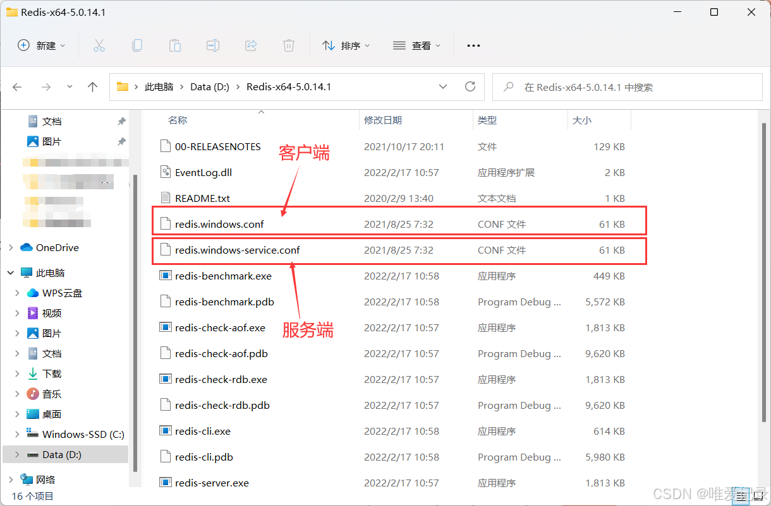The height and width of the screenshot is (506, 771).
Task: Expand the 下载 tree node
Action: click(17, 374)
